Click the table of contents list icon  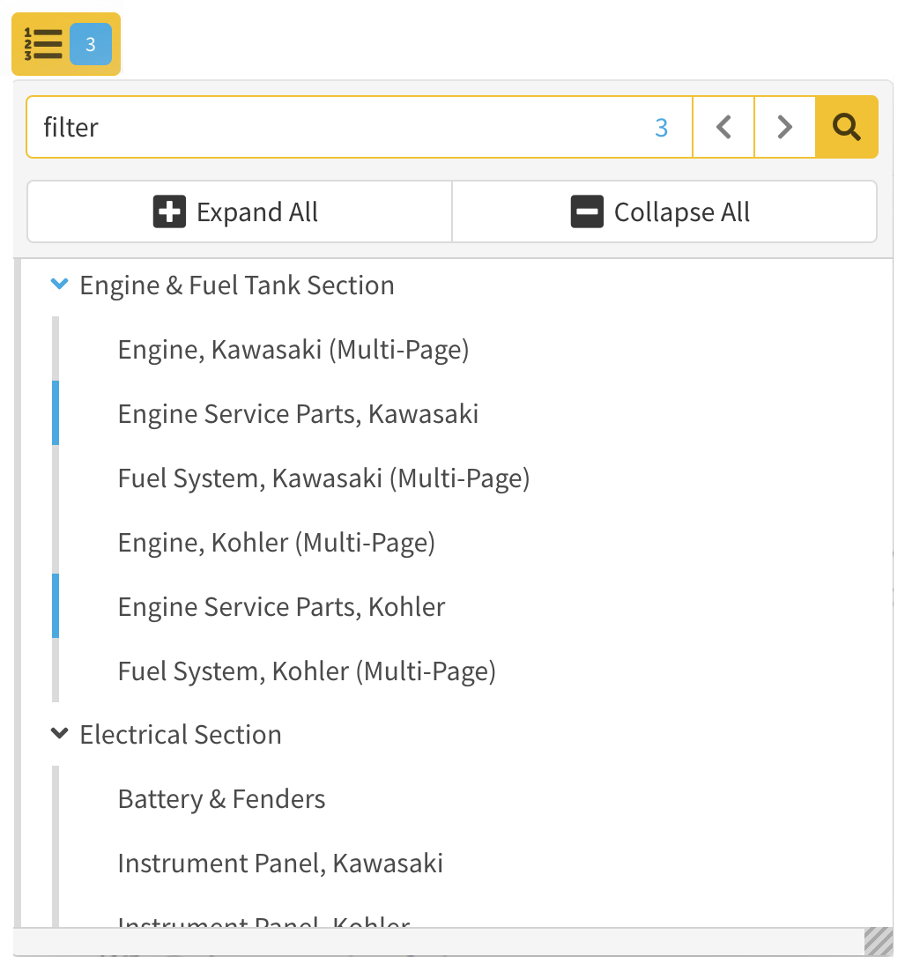tap(43, 44)
